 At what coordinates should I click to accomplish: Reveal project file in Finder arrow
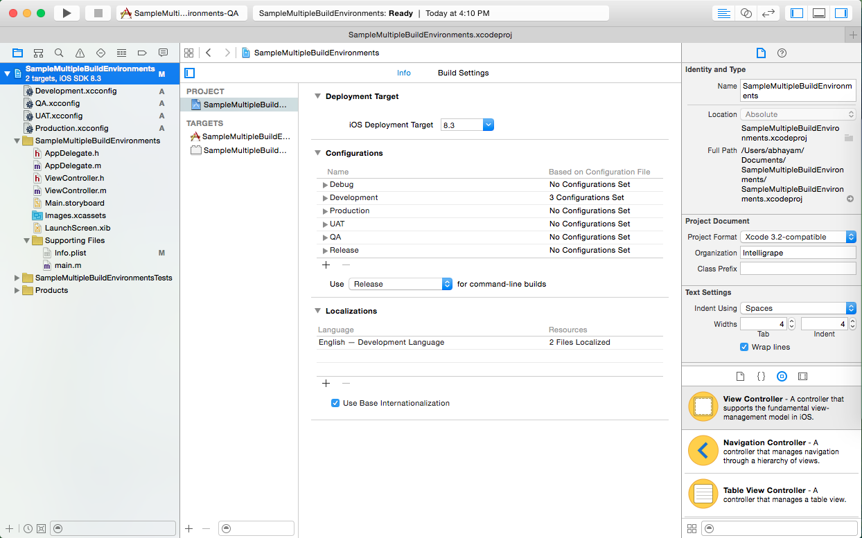pyautogui.click(x=850, y=199)
